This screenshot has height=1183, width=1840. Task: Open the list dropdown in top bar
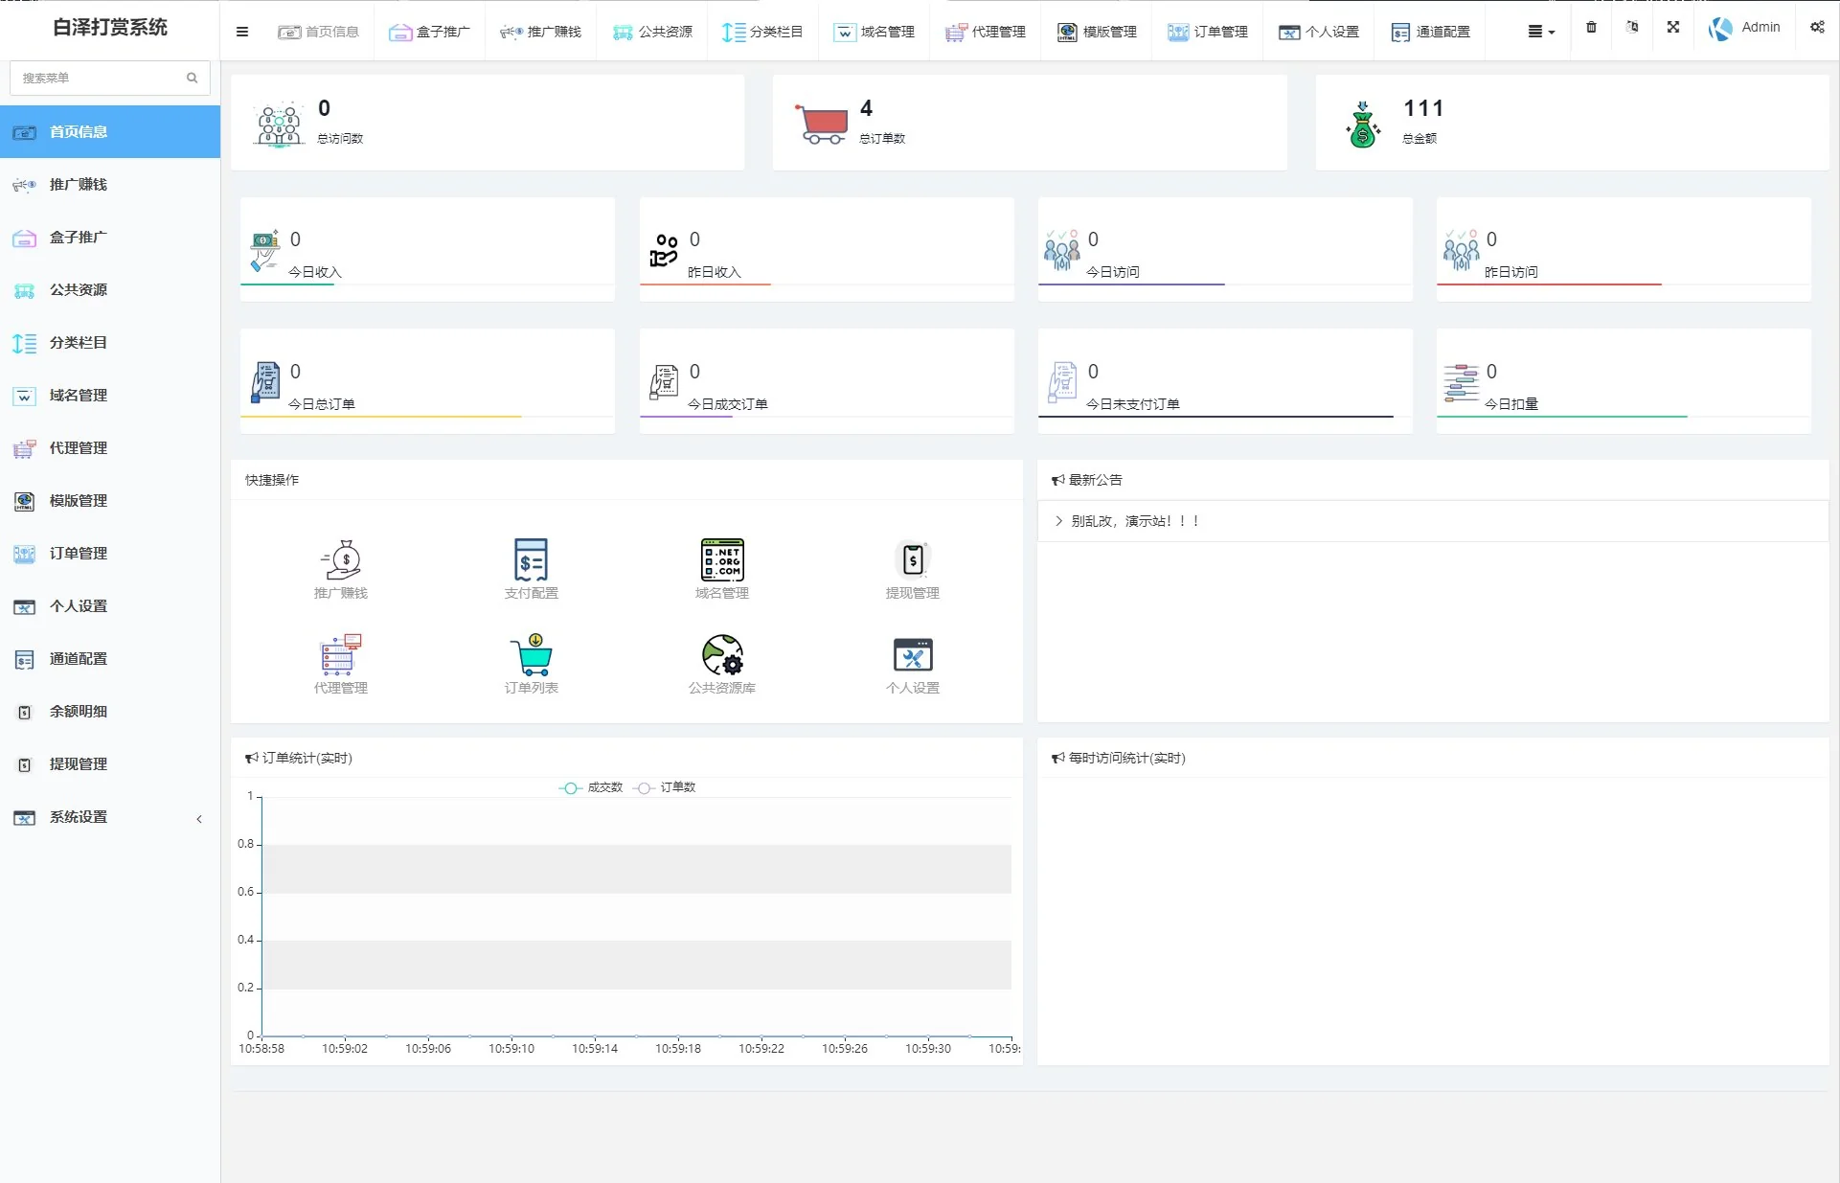1540,32
